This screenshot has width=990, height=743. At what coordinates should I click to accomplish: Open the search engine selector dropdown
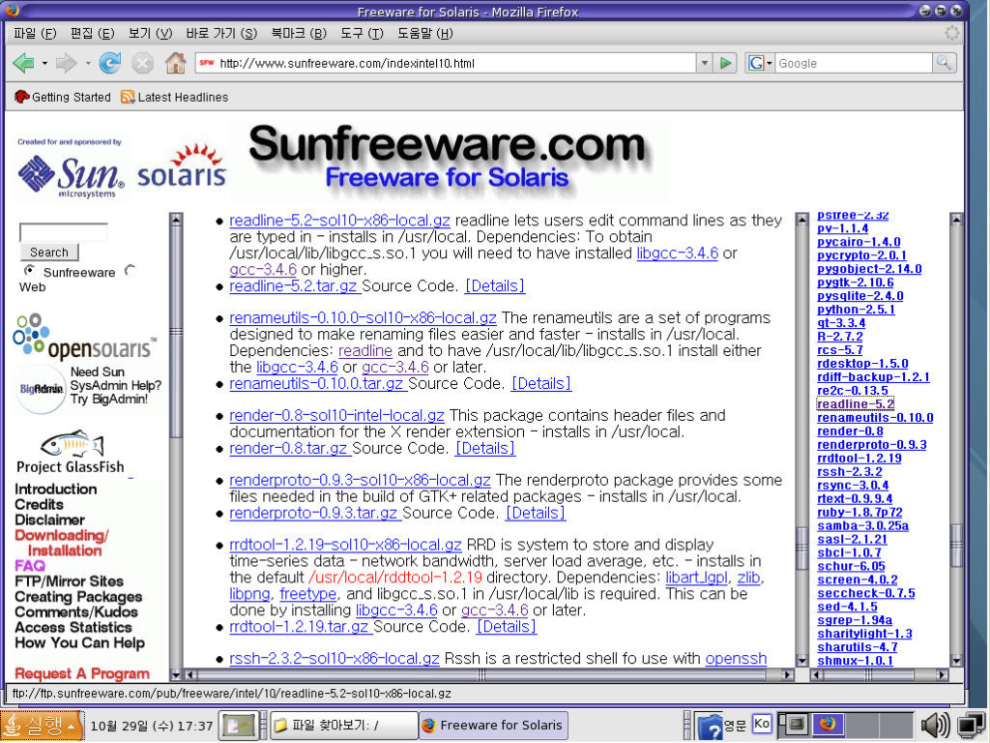click(x=760, y=63)
